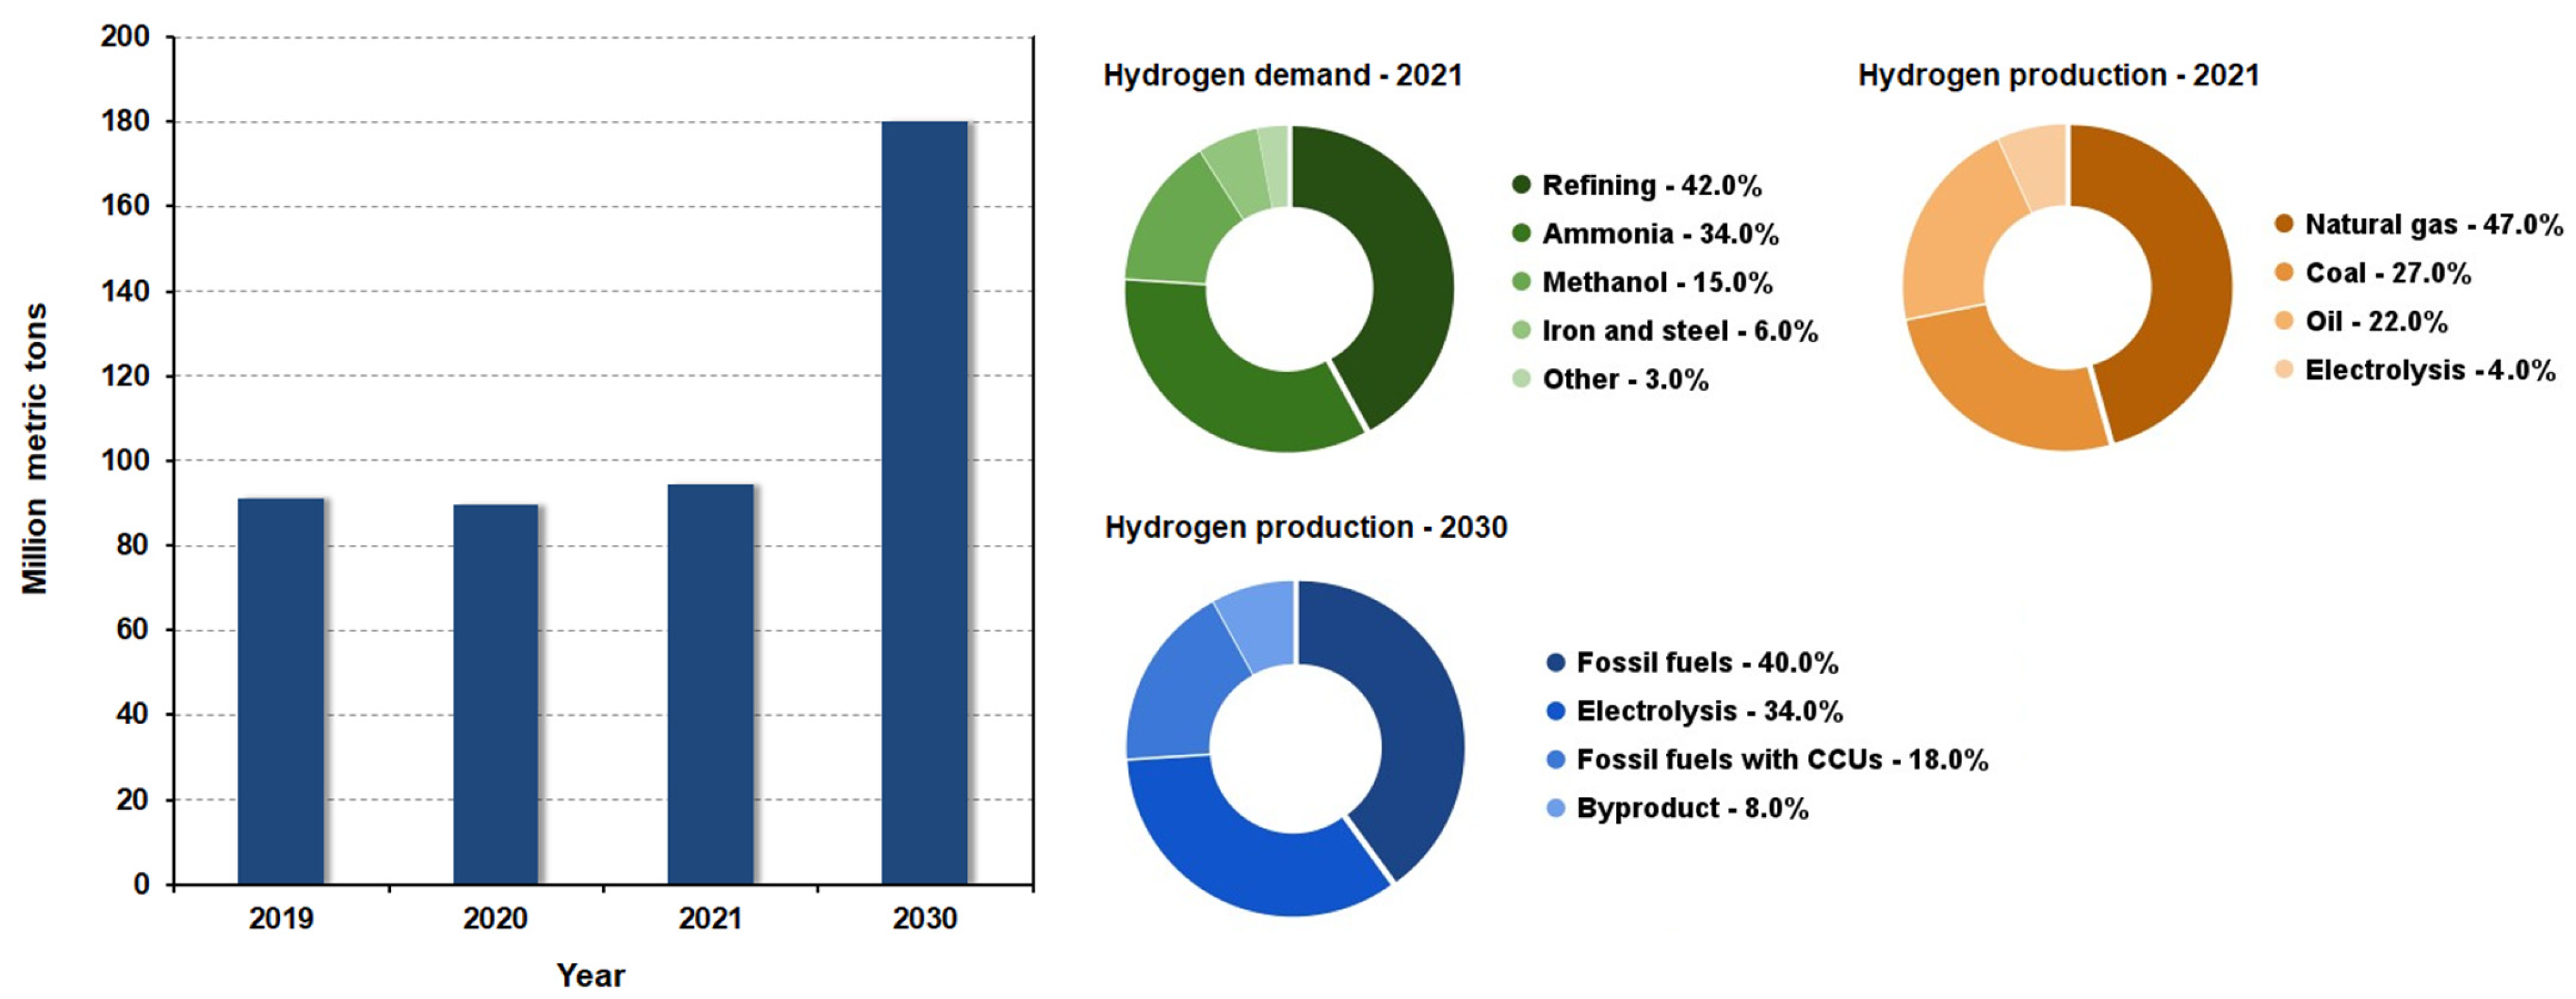2576x999 pixels.
Task: Click the Hydrogen demand - 2021 title
Action: click(1282, 75)
